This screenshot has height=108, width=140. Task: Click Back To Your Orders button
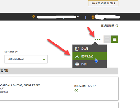(103, 3)
